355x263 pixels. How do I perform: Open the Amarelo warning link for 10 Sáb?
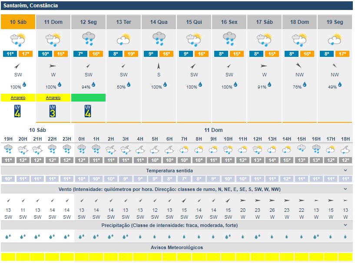click(x=18, y=98)
